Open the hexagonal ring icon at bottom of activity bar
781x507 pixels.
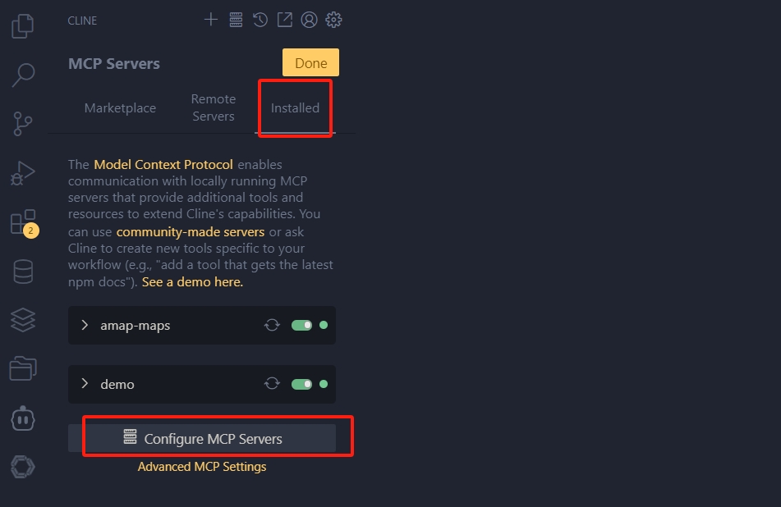(23, 467)
